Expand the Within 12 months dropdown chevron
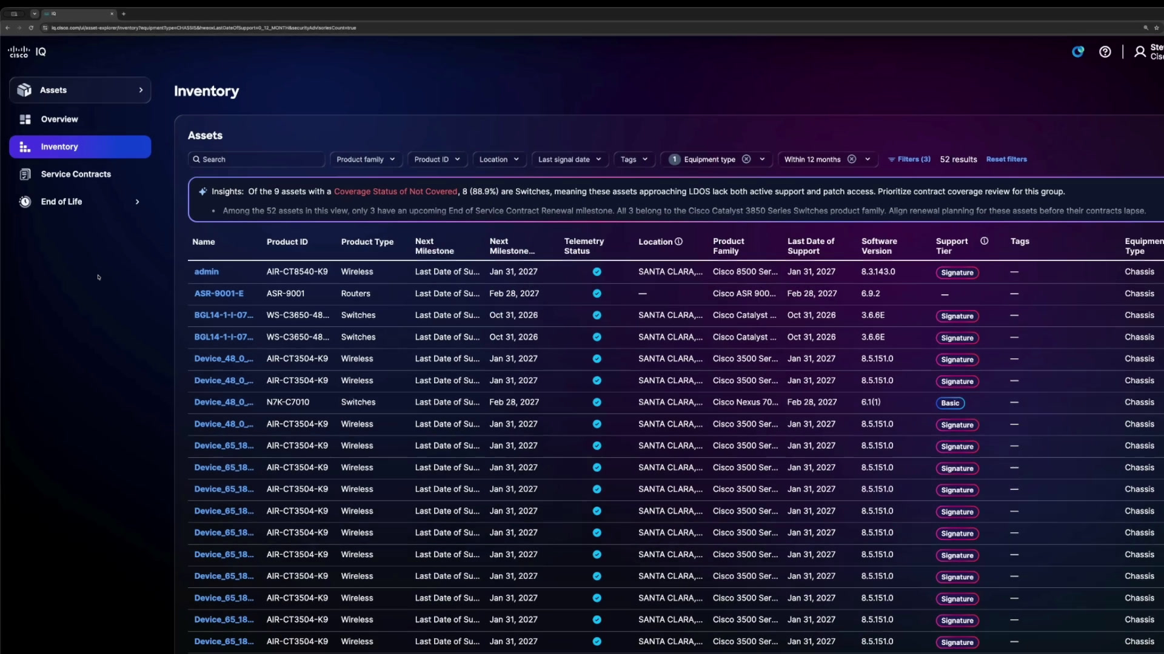The image size is (1164, 654). 868,159
